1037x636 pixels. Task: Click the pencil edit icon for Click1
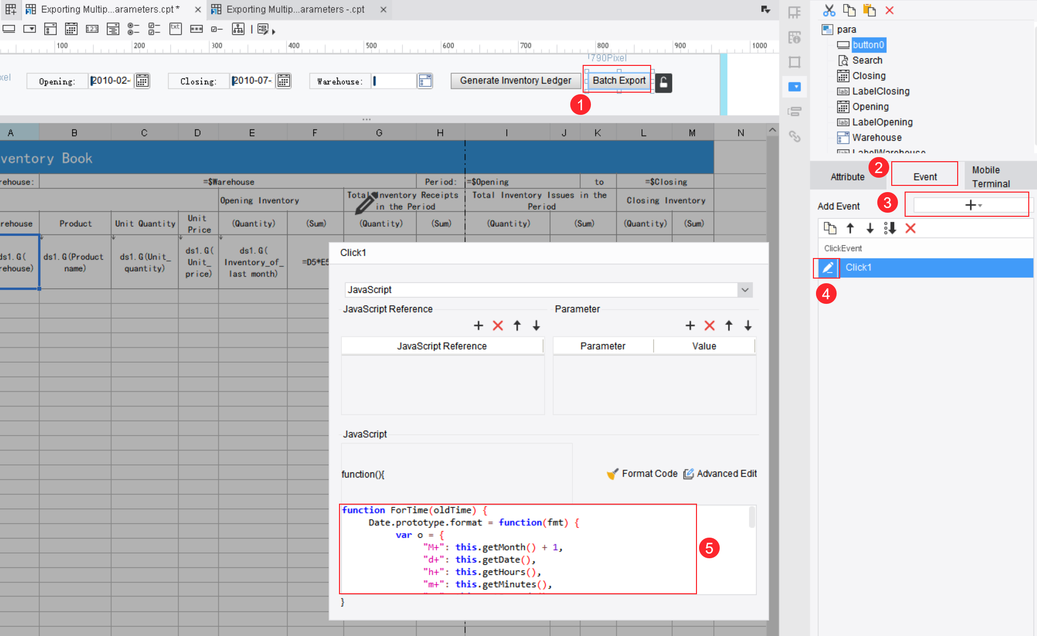(x=827, y=268)
